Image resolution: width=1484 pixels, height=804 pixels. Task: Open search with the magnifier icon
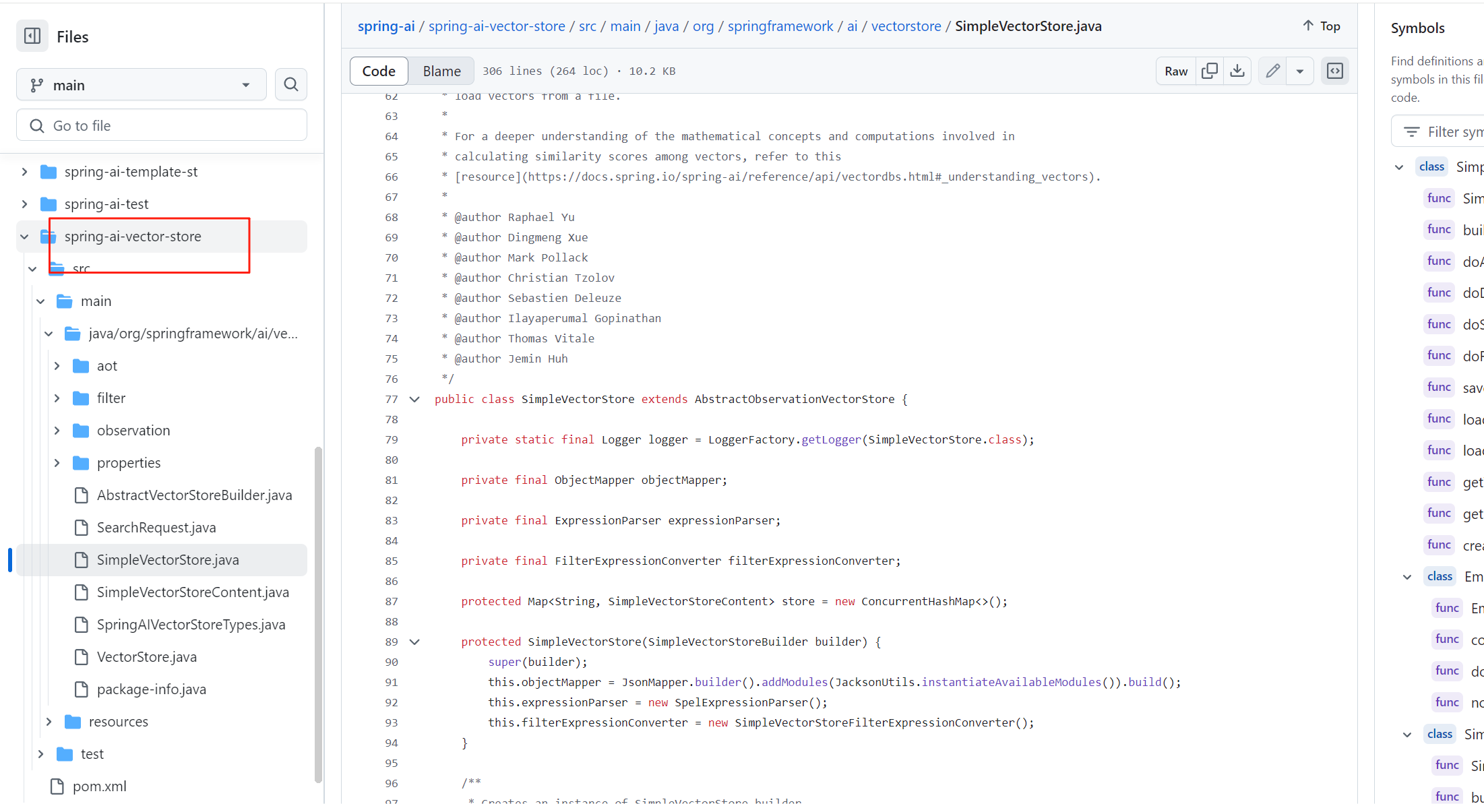(x=290, y=84)
